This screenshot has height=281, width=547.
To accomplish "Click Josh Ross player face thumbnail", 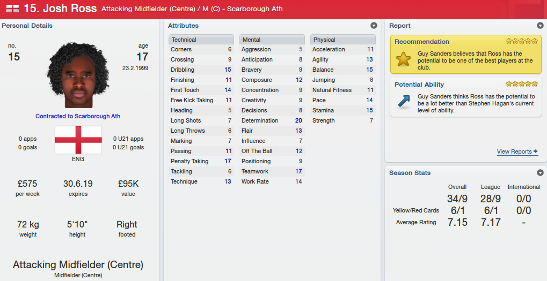I will [78, 75].
